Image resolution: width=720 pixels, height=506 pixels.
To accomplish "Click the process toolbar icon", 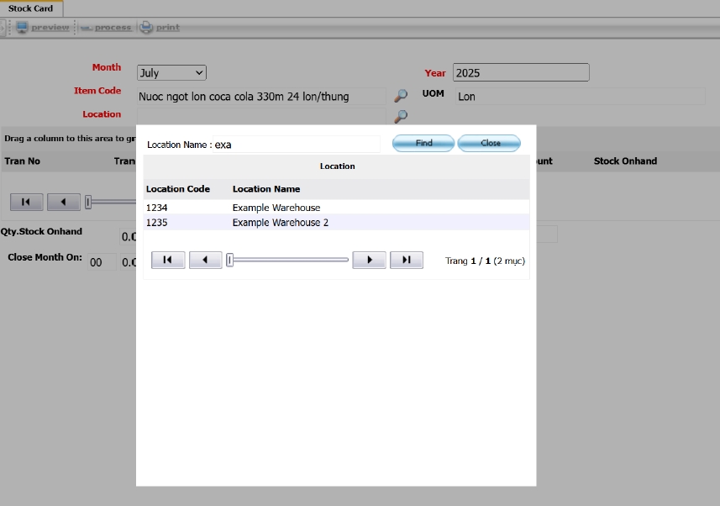I will (87, 28).
